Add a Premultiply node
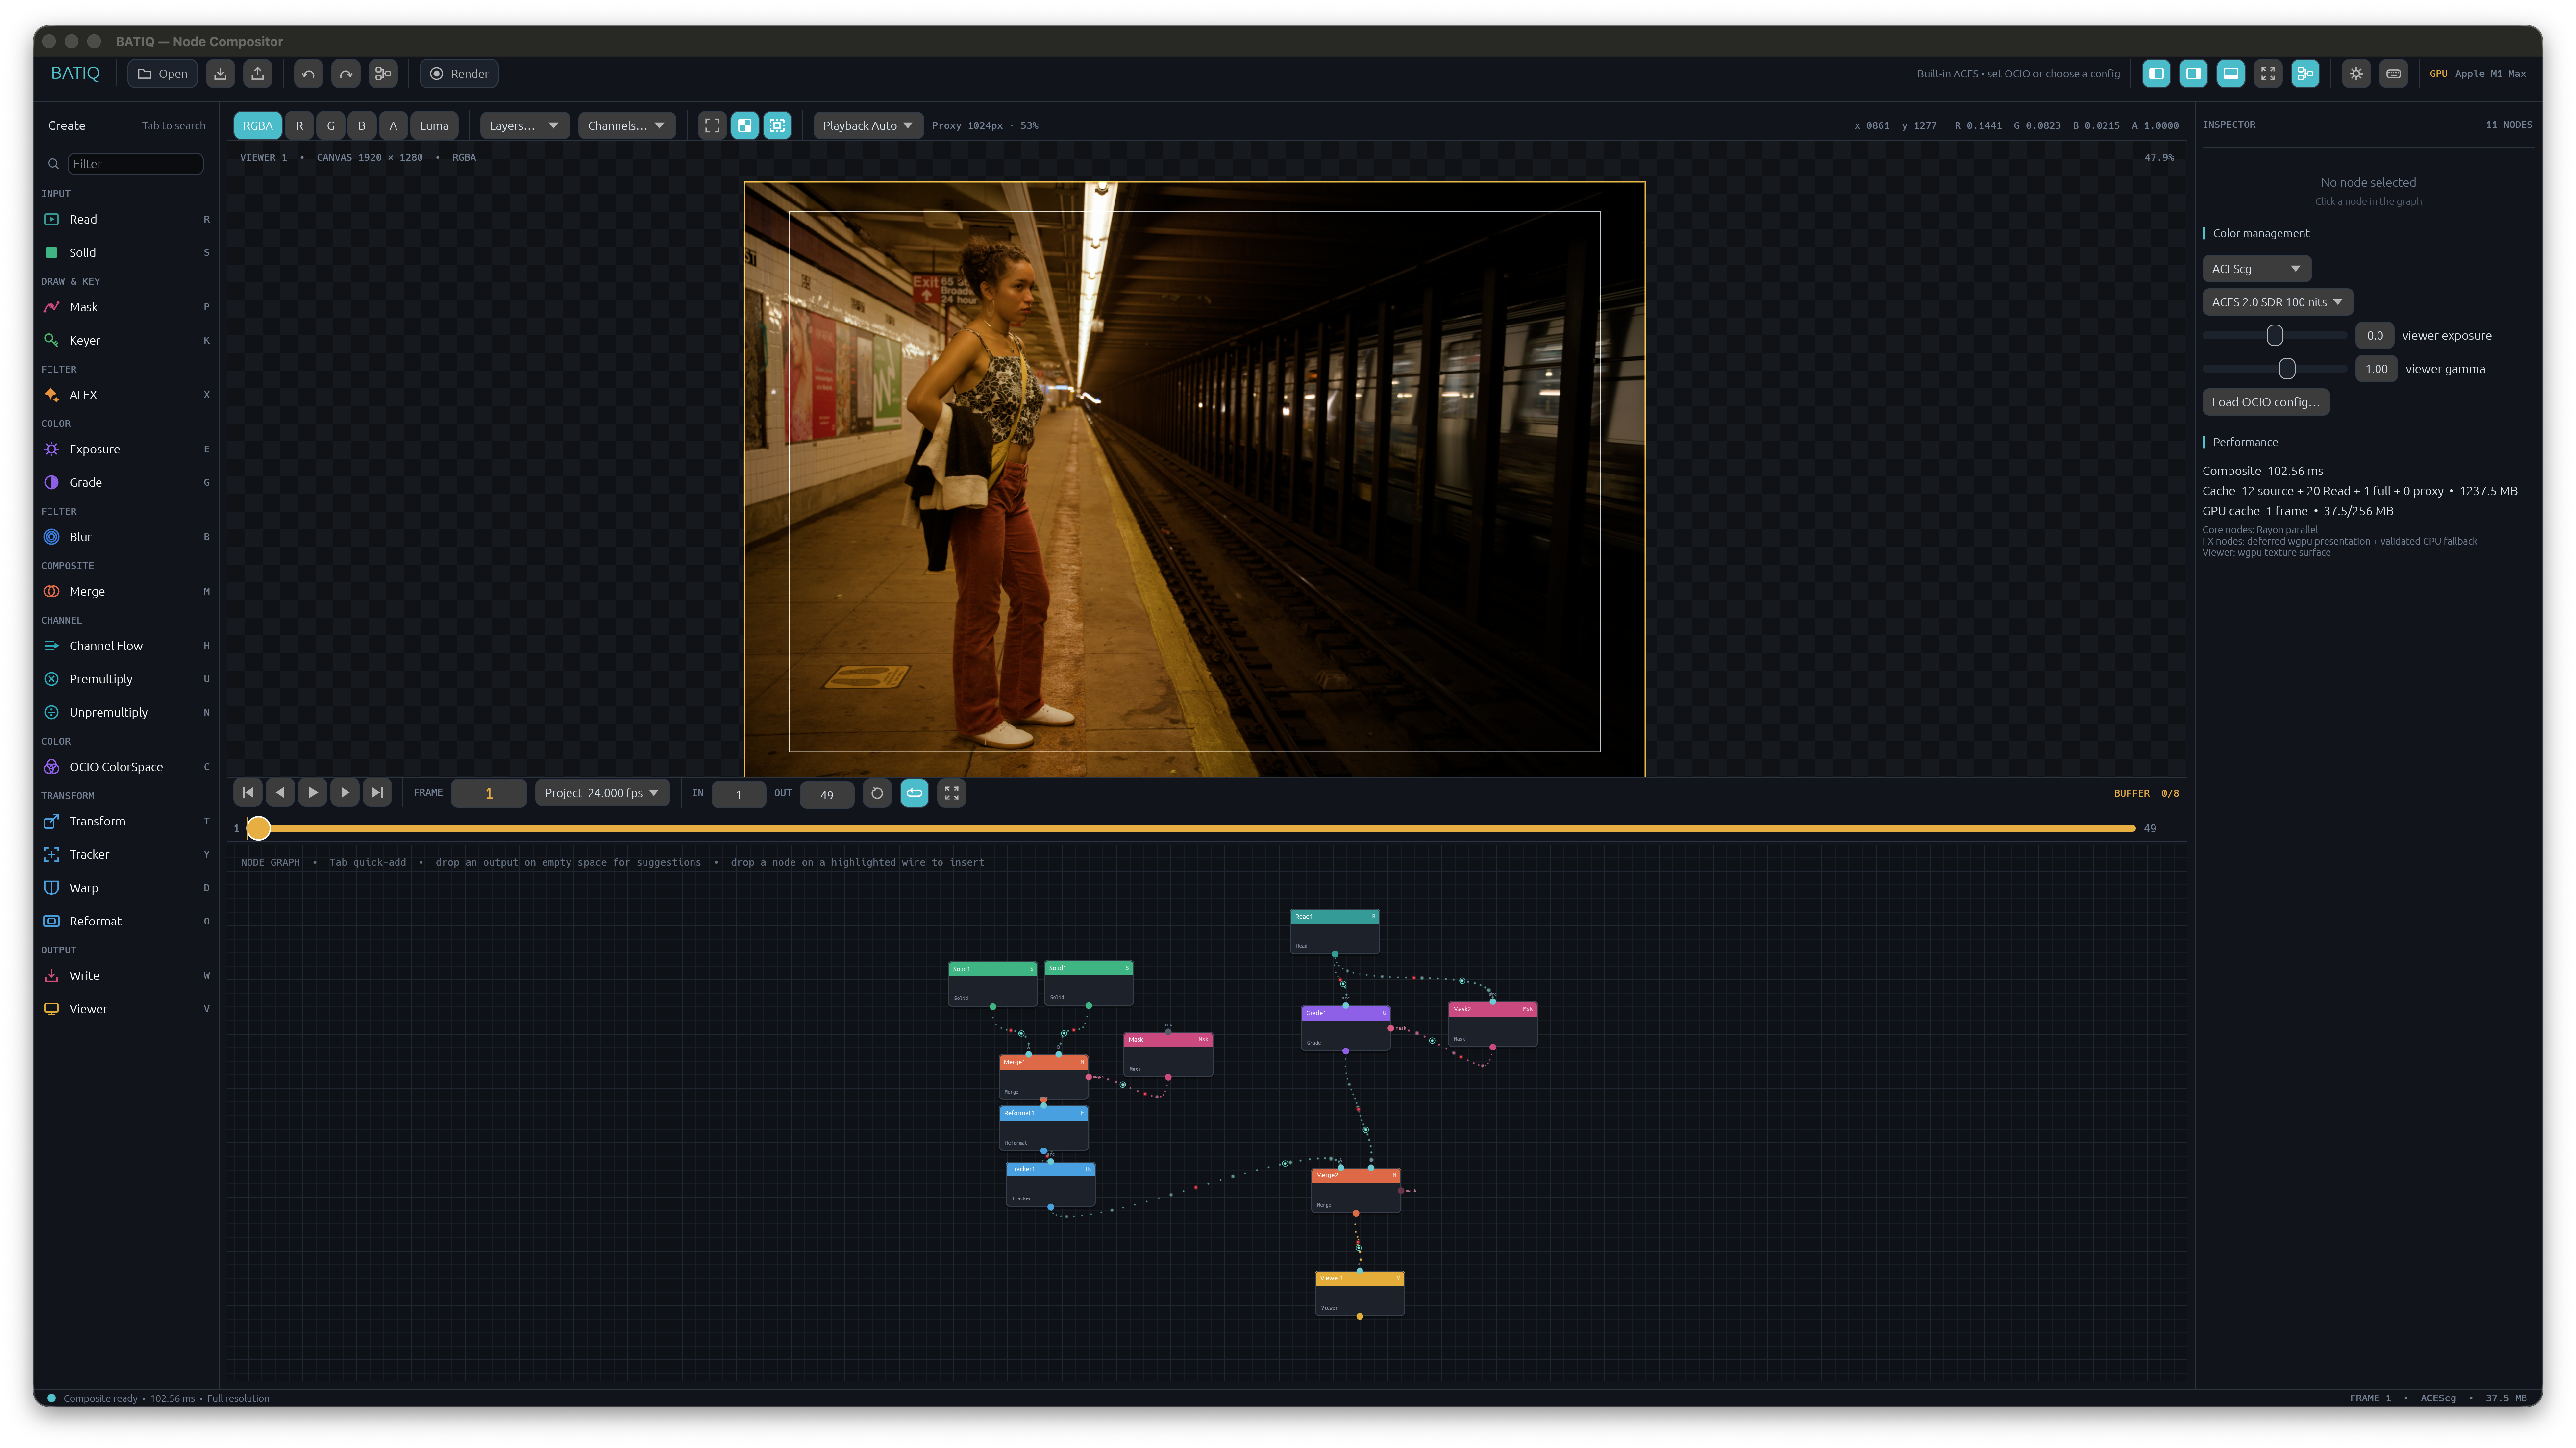Viewport: 2576px width, 1448px height. [x=126, y=679]
